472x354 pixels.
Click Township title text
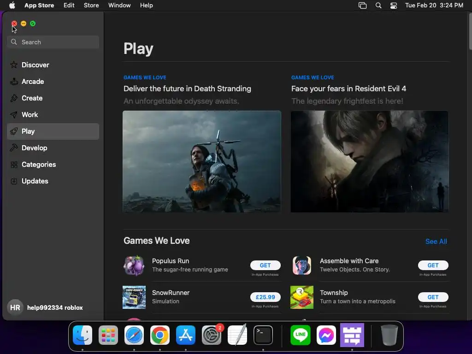click(x=334, y=293)
